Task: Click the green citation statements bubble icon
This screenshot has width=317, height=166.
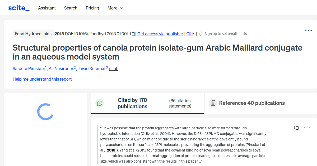Action: 100,103
